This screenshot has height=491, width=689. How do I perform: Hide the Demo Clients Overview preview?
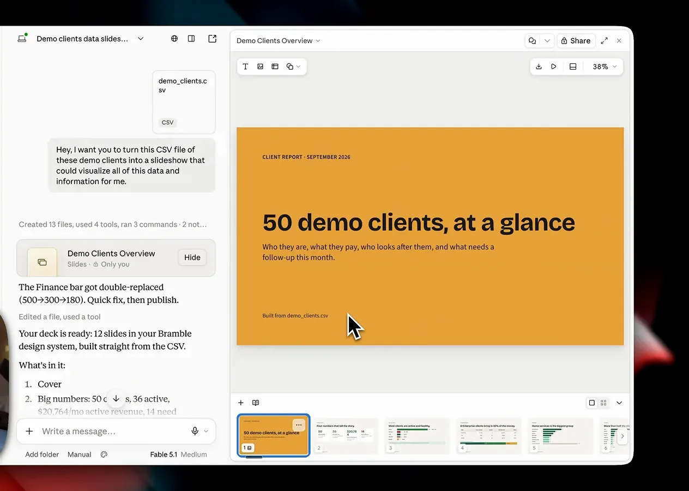pyautogui.click(x=192, y=258)
